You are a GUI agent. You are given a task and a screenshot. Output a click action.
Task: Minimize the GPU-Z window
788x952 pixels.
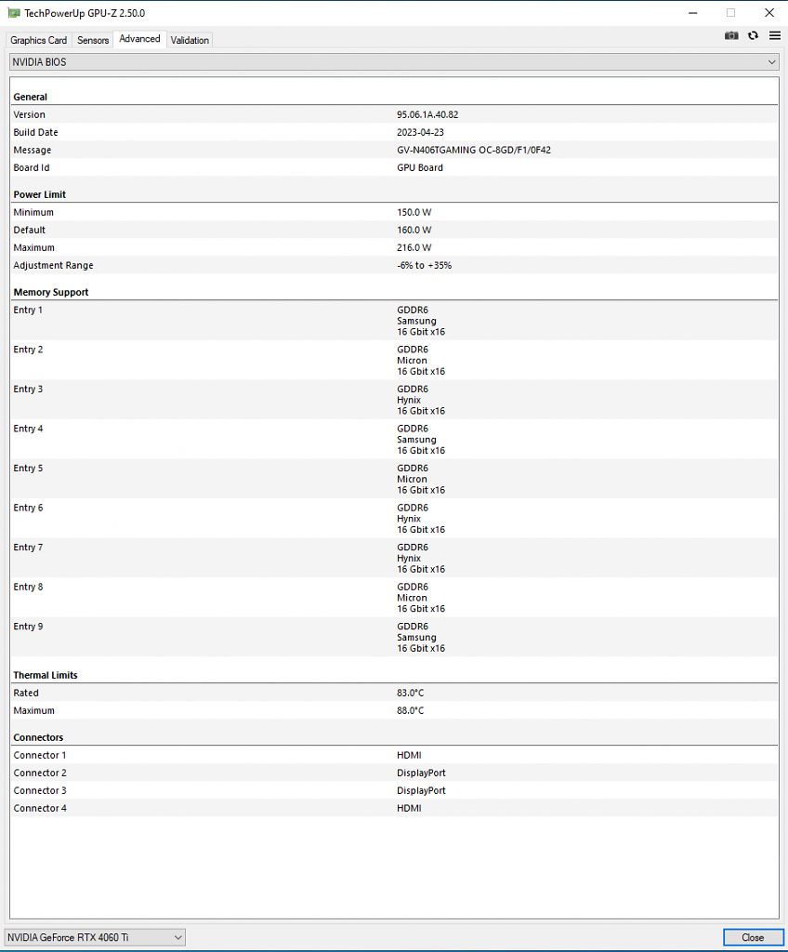click(692, 13)
